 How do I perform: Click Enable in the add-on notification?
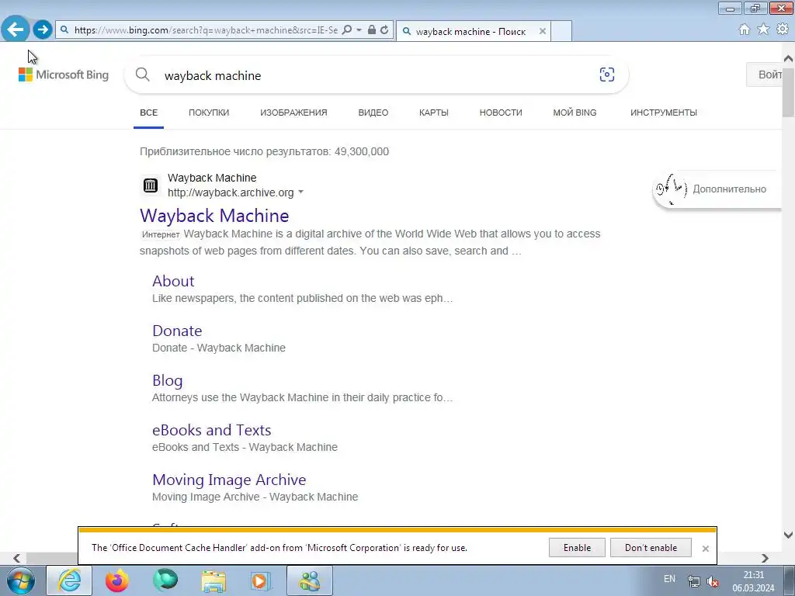[x=577, y=548]
